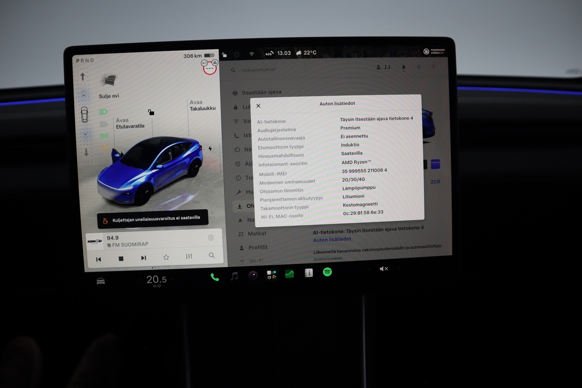This screenshot has width=582, height=388.
Task: Tap the status bar lock icon
Action: pos(224,55)
